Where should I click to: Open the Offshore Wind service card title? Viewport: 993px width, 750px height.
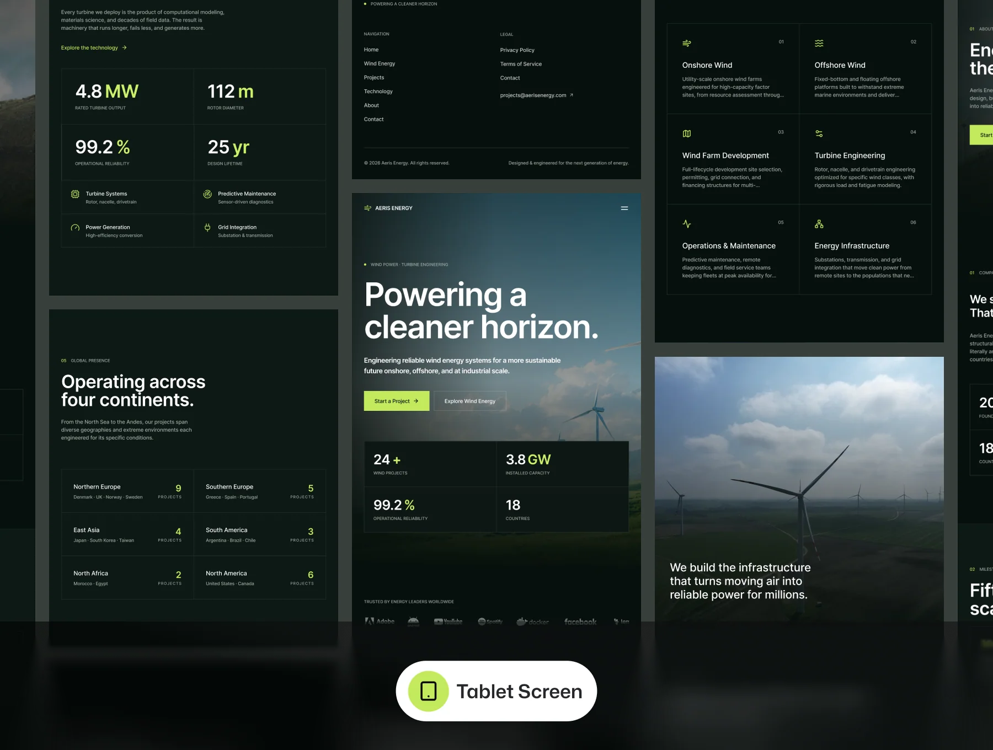tap(840, 65)
